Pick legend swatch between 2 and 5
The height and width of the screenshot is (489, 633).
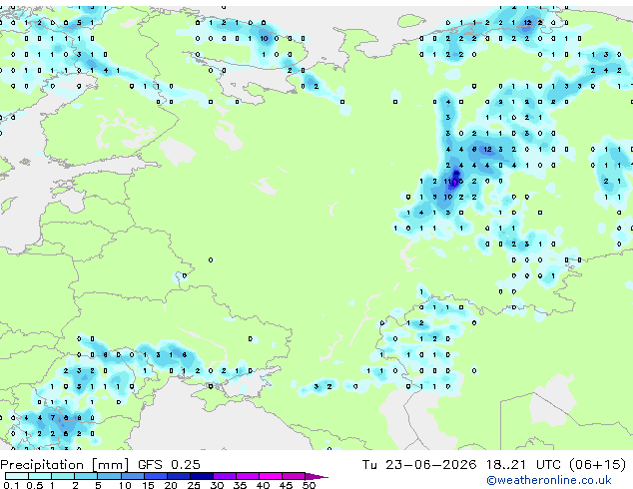coord(86,476)
